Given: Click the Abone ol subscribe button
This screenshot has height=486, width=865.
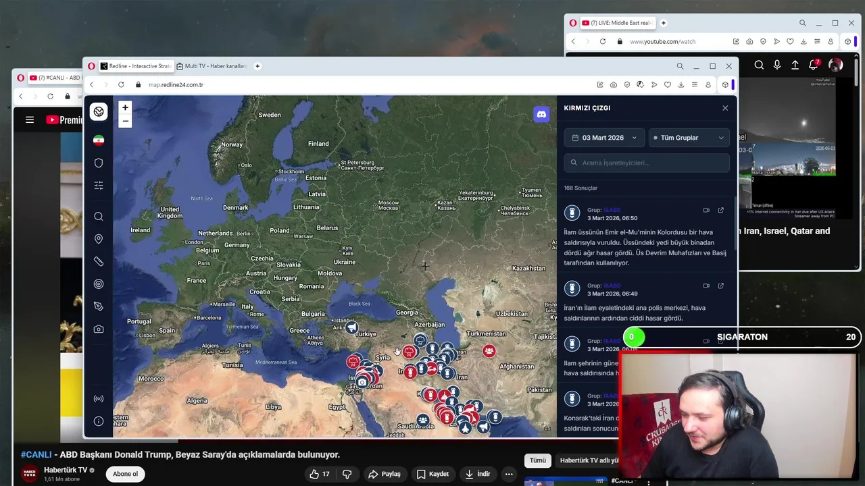Looking at the screenshot, I should click(125, 474).
